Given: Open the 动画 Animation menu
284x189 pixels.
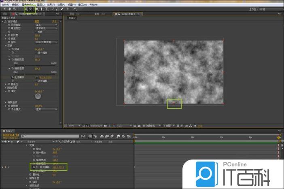Looking at the screenshot, I should 61,4.
